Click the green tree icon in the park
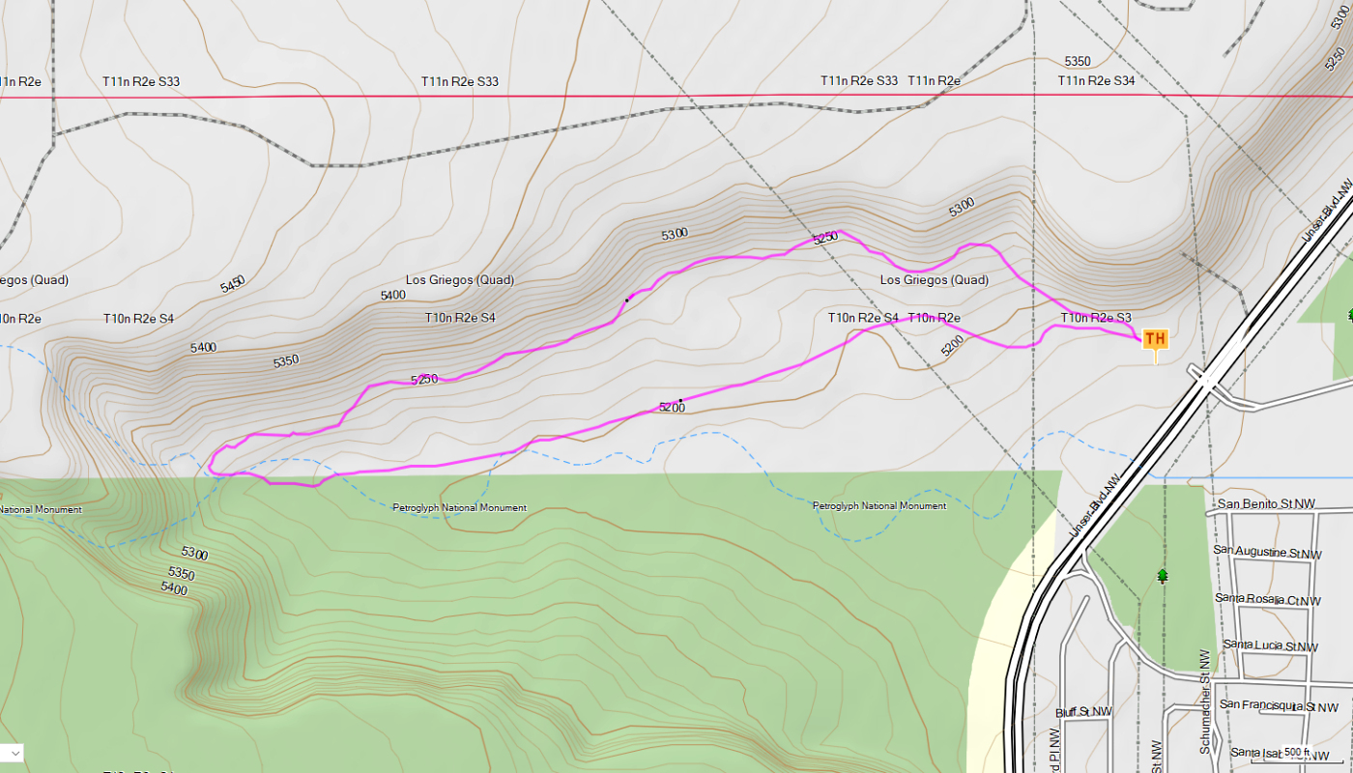This screenshot has width=1353, height=773. 1162,577
